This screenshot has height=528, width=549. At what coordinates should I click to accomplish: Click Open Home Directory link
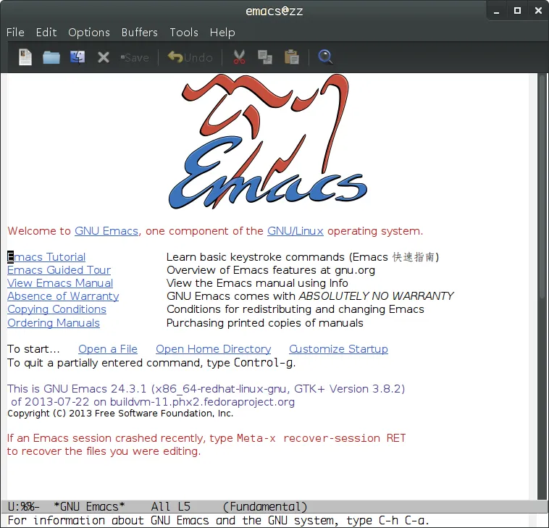coord(213,349)
